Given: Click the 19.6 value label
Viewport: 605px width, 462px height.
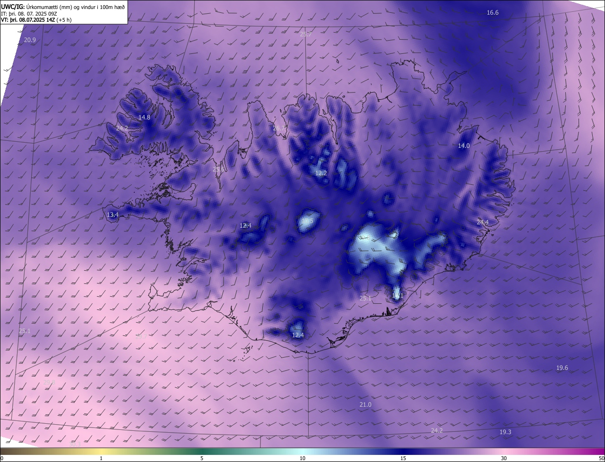Looking at the screenshot, I should (562, 368).
